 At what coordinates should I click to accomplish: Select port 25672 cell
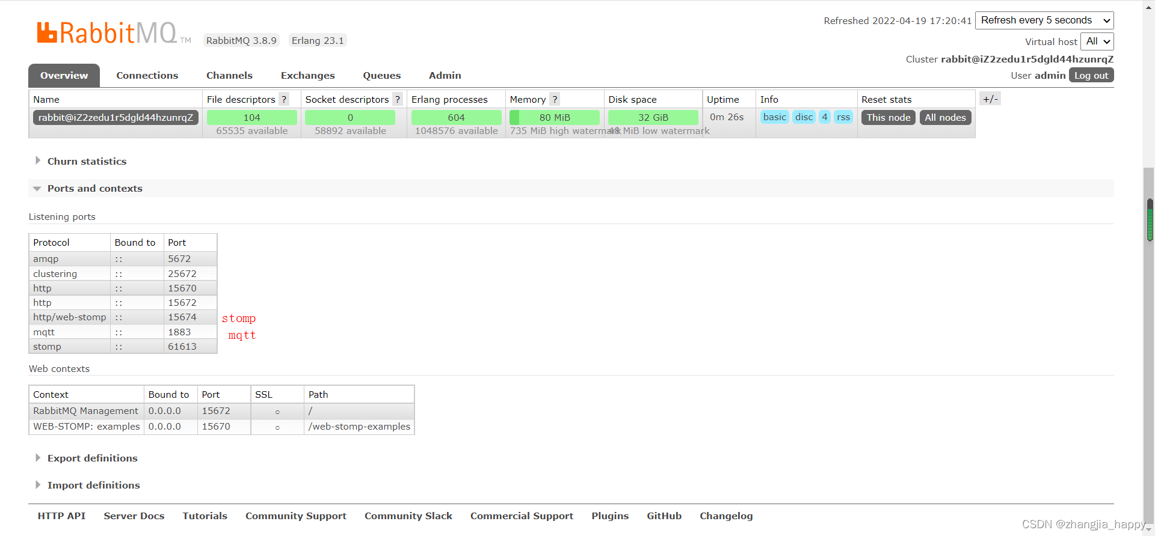point(190,273)
